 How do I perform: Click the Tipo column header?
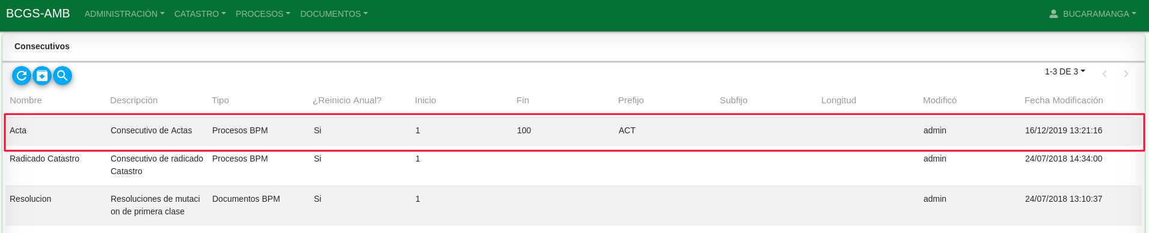click(x=220, y=100)
